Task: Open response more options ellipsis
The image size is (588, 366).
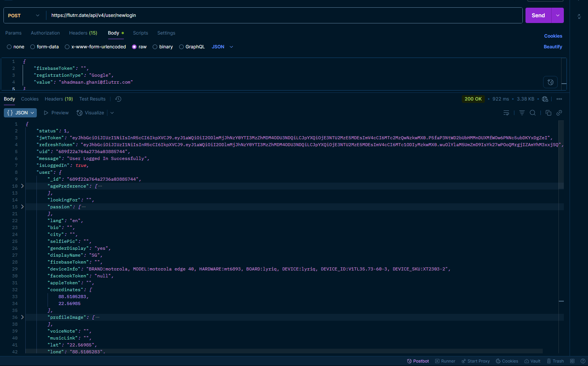Action: pos(559,99)
